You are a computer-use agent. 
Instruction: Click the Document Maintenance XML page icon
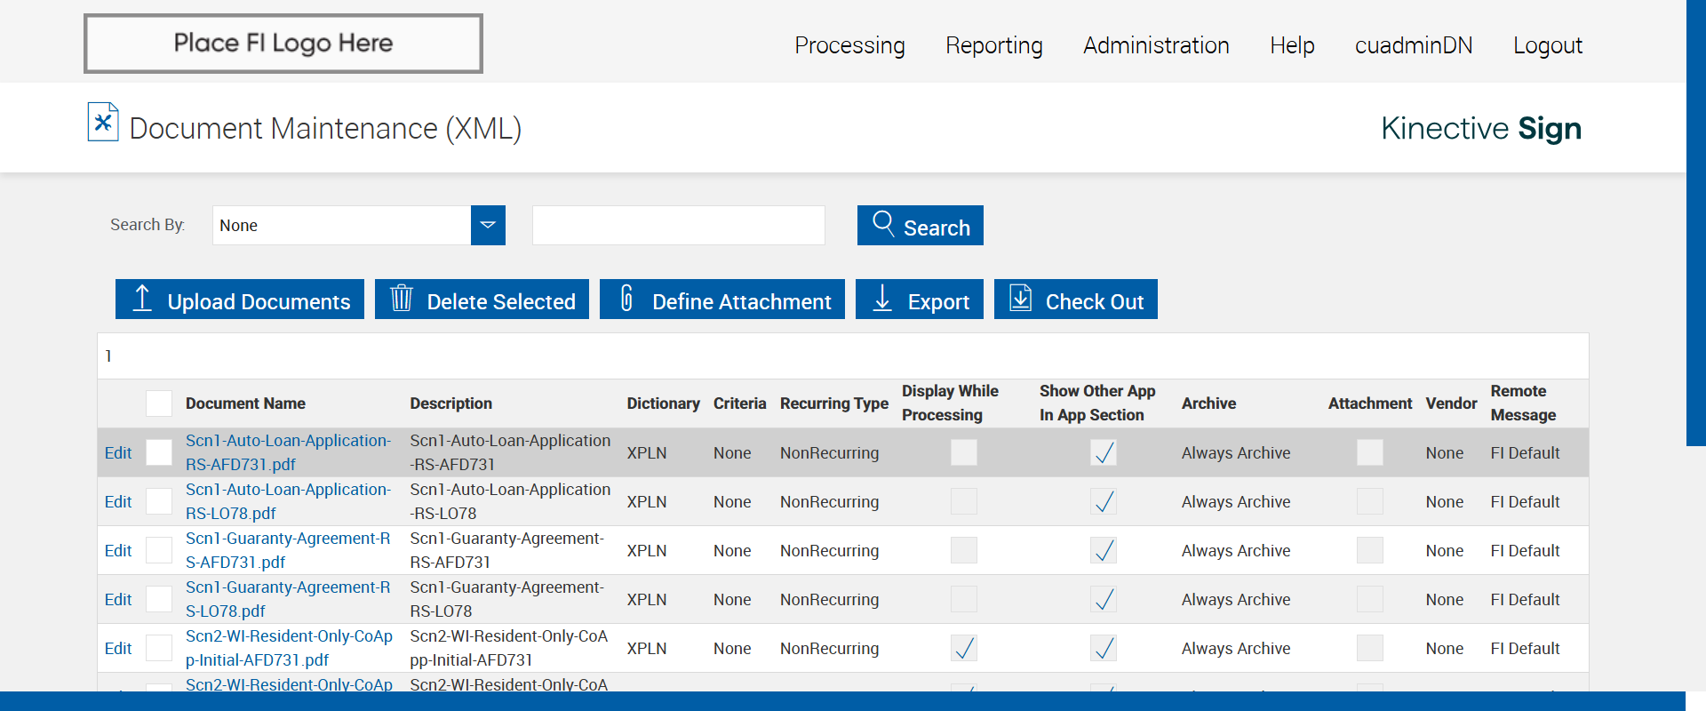103,123
